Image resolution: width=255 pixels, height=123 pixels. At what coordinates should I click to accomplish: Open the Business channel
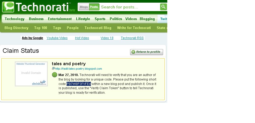pyautogui.click(x=36, y=19)
